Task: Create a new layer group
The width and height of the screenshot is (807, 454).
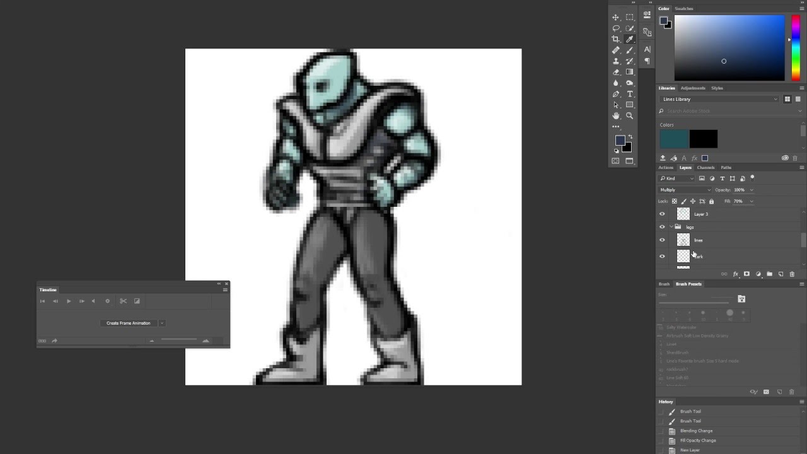Action: coord(770,274)
